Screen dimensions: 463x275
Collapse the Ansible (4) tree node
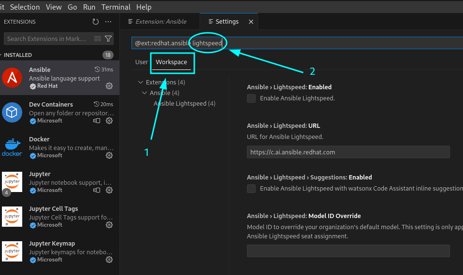(x=145, y=93)
